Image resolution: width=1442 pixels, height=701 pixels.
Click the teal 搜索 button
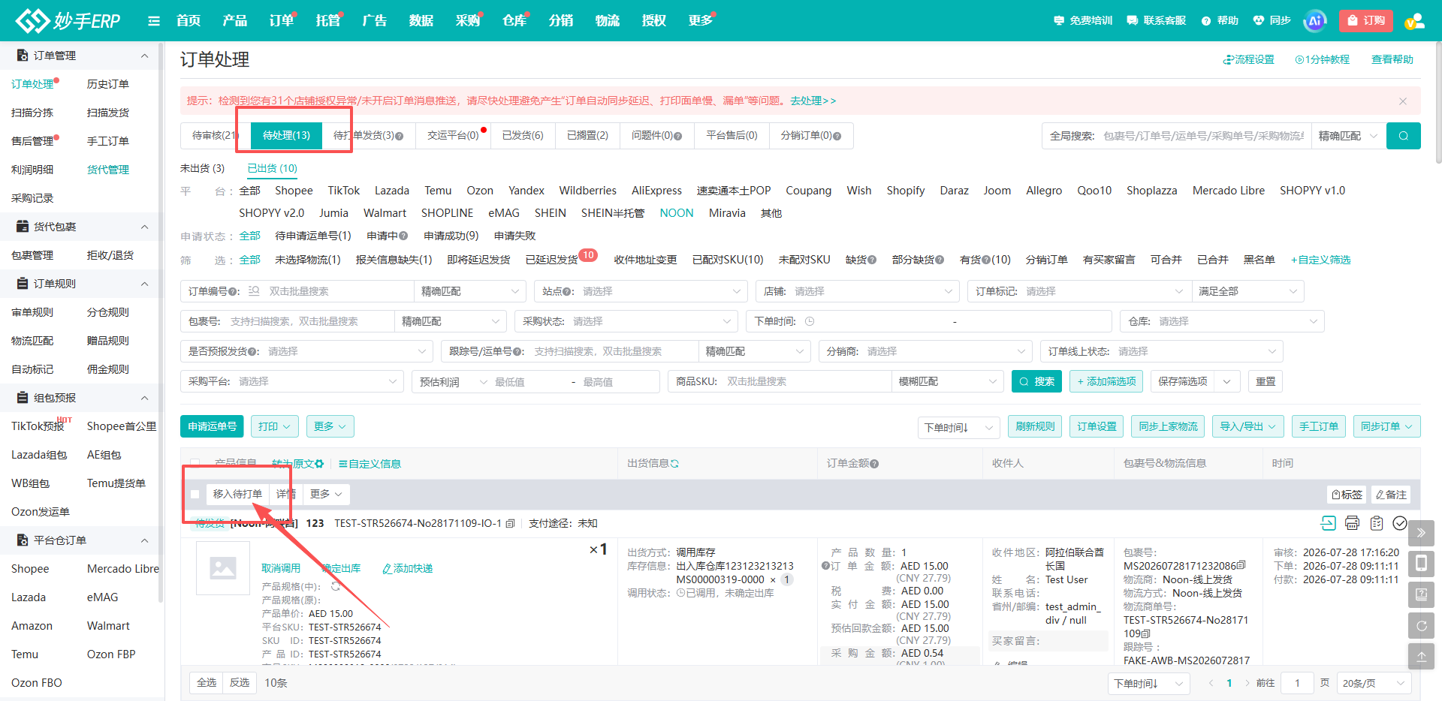(1036, 381)
